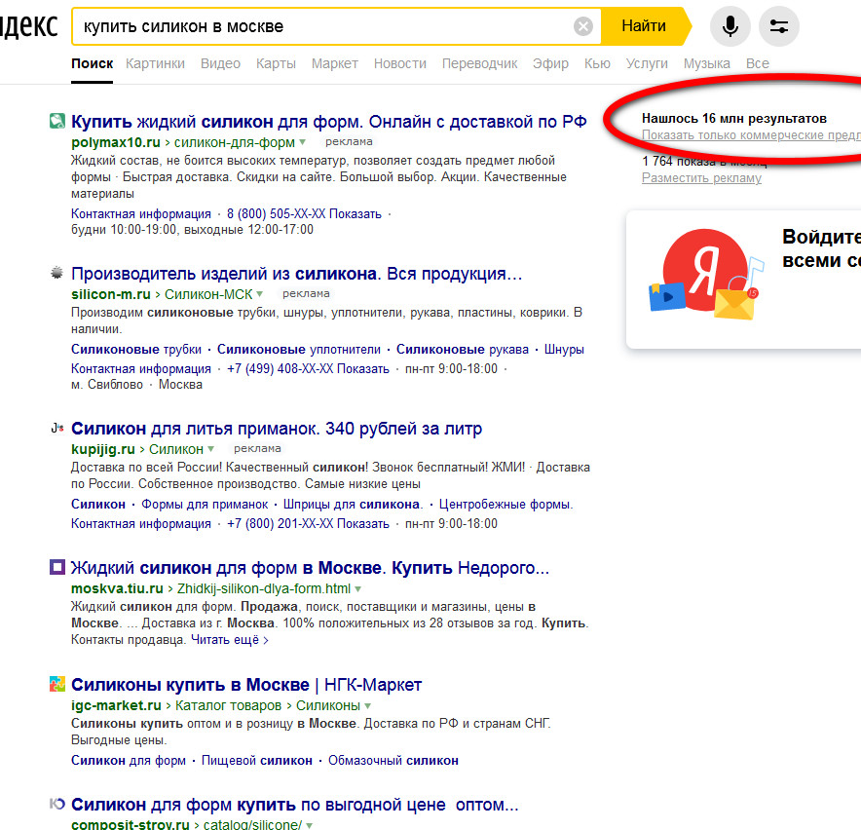Open the Карты tab

(x=276, y=63)
